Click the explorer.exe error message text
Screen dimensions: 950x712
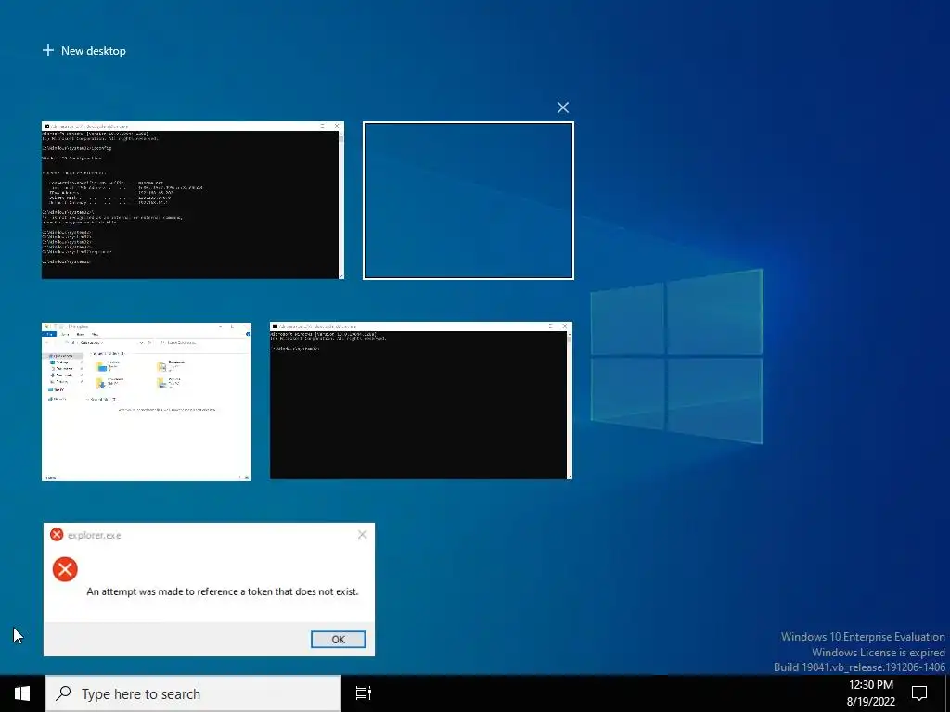[223, 591]
